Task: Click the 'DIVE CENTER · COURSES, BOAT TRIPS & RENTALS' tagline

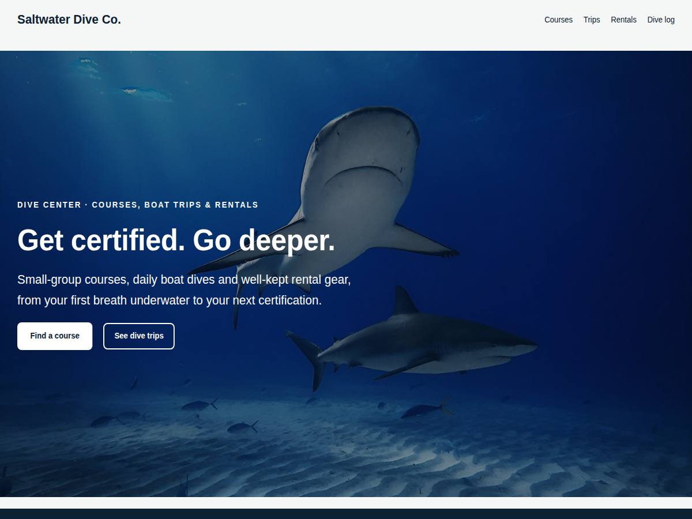Action: (138, 205)
